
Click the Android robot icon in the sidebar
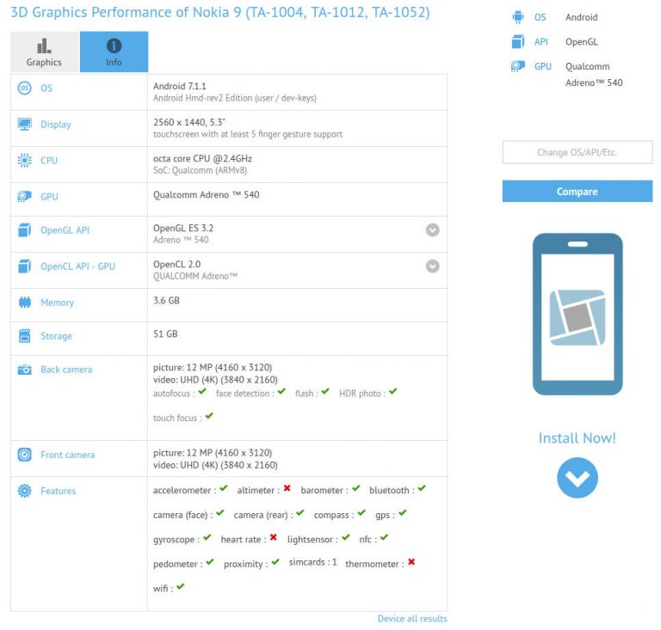(517, 17)
